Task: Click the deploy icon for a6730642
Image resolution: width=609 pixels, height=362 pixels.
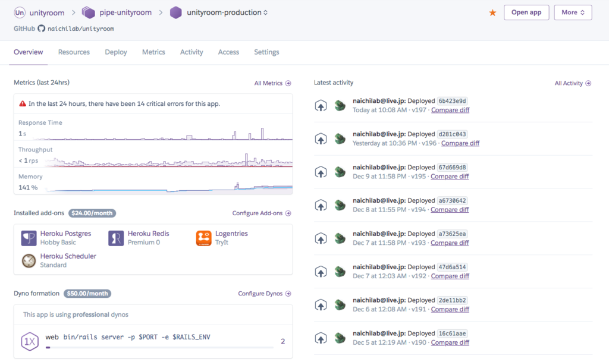Action: point(321,205)
